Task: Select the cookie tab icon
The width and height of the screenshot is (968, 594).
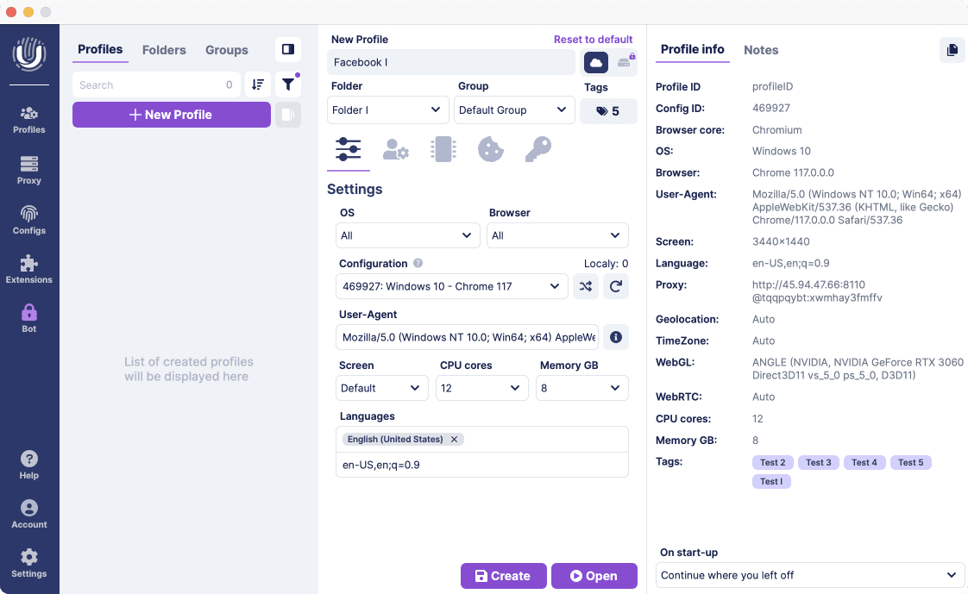Action: click(491, 150)
